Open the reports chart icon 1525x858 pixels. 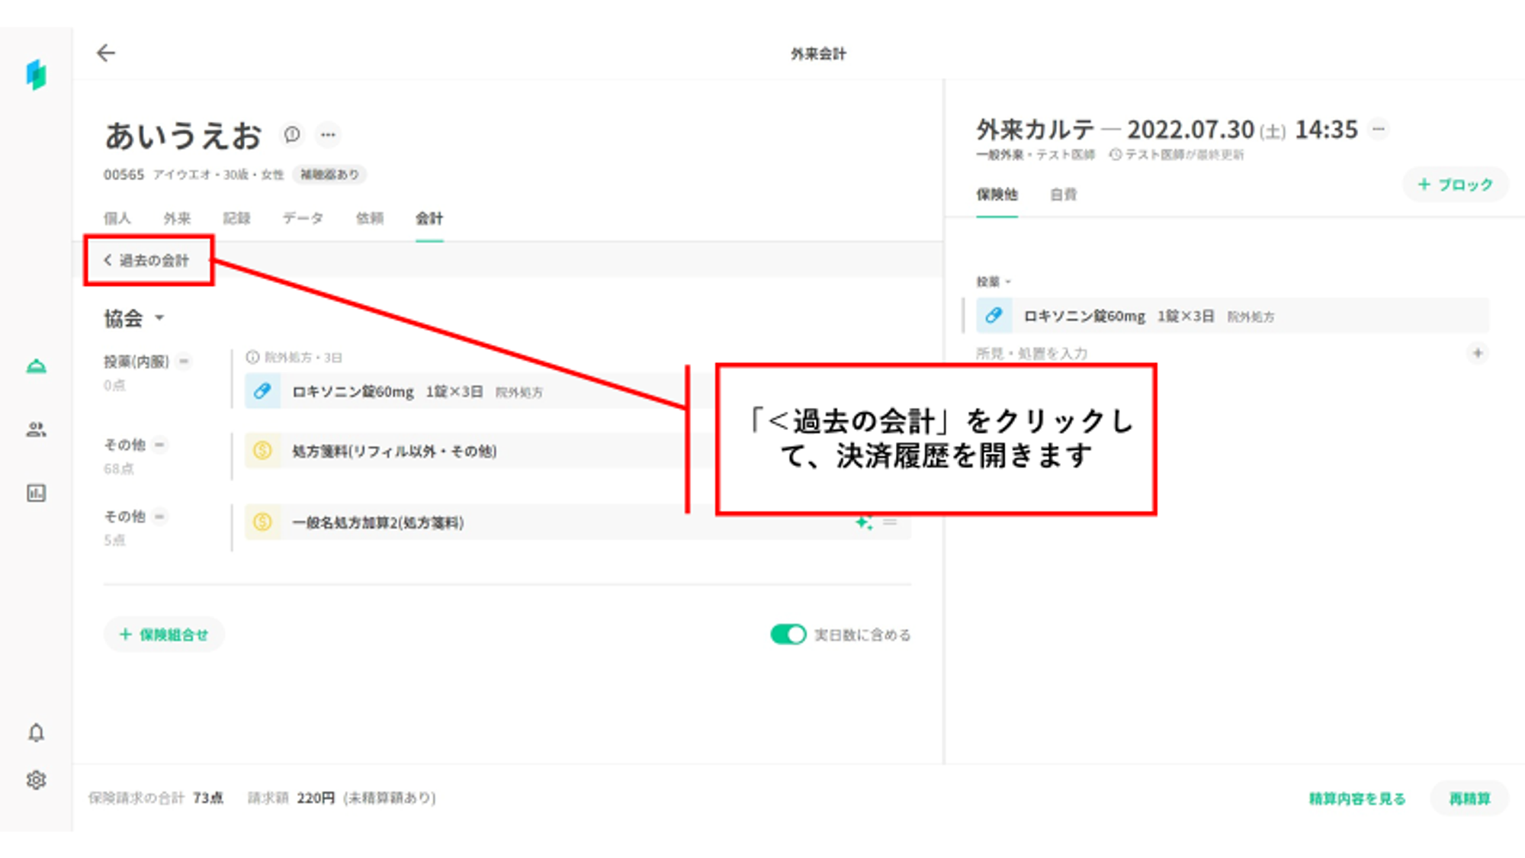click(x=36, y=493)
